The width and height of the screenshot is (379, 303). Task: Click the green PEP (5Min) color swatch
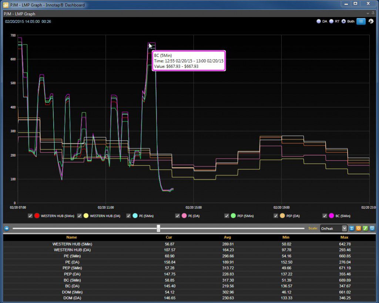233,216
